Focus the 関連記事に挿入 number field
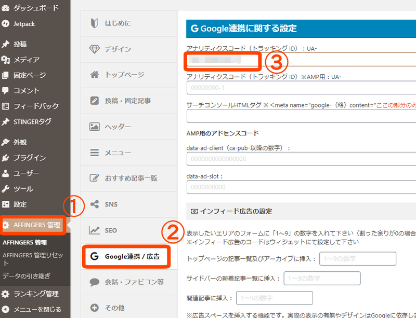This screenshot has height=318, width=416. [275, 298]
